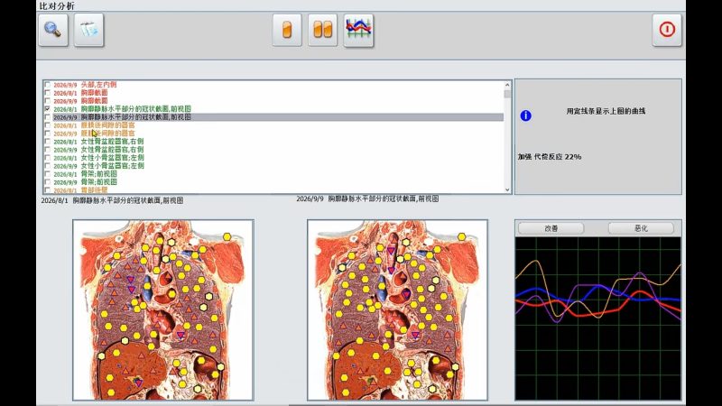
Task: Check the 2026/9/9 骨架;前视图 checkbox
Action: point(48,182)
